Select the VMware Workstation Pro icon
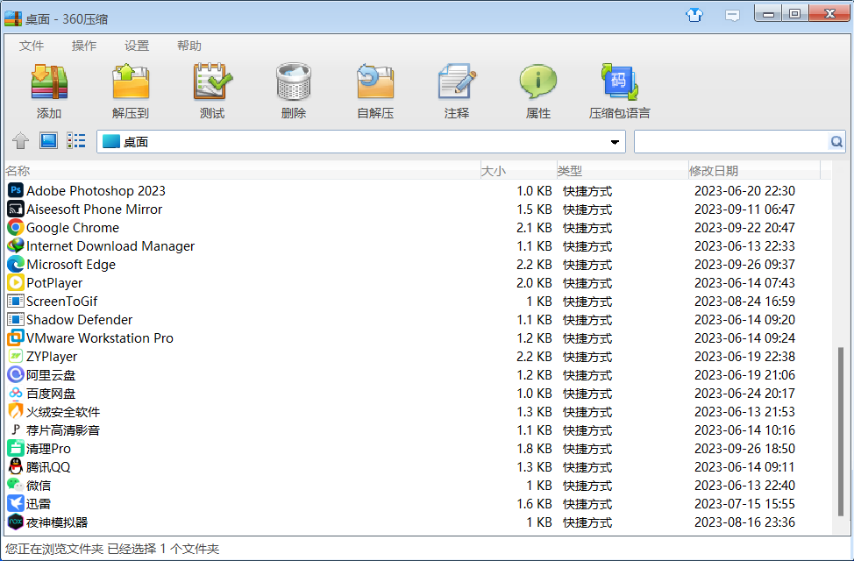 [16, 338]
